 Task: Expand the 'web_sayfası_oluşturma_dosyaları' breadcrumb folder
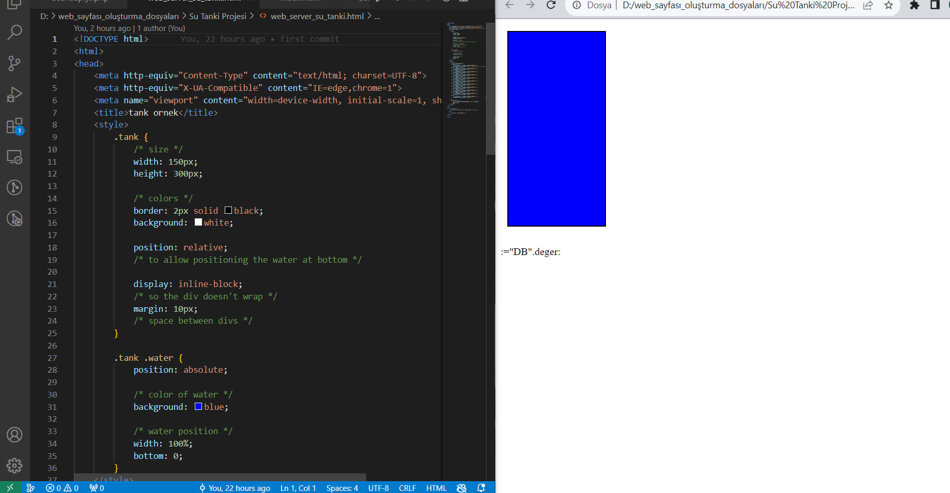click(x=118, y=17)
